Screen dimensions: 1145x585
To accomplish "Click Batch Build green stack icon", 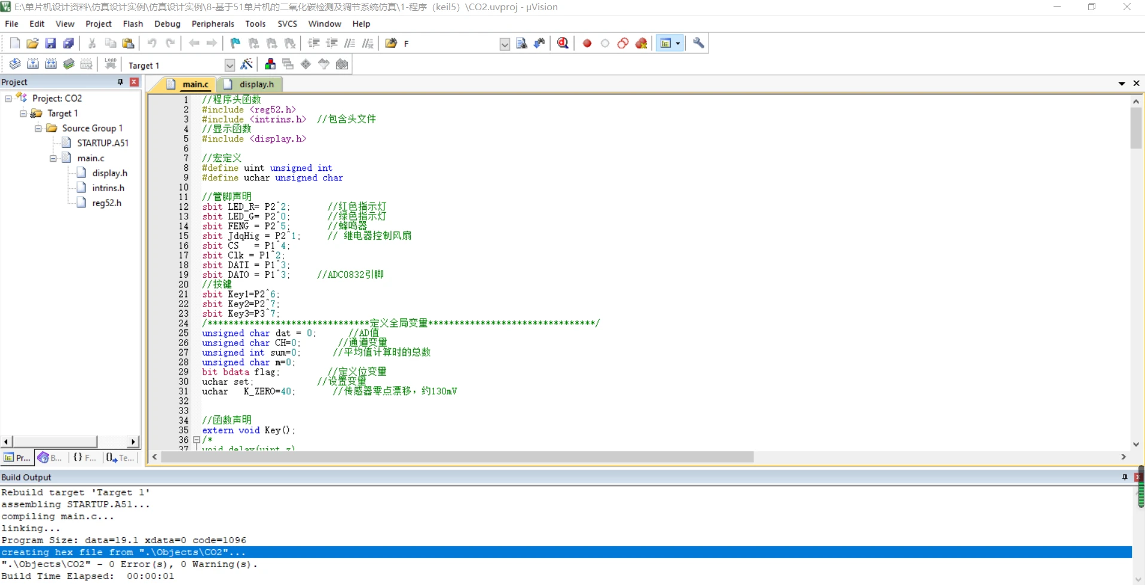I will click(69, 64).
